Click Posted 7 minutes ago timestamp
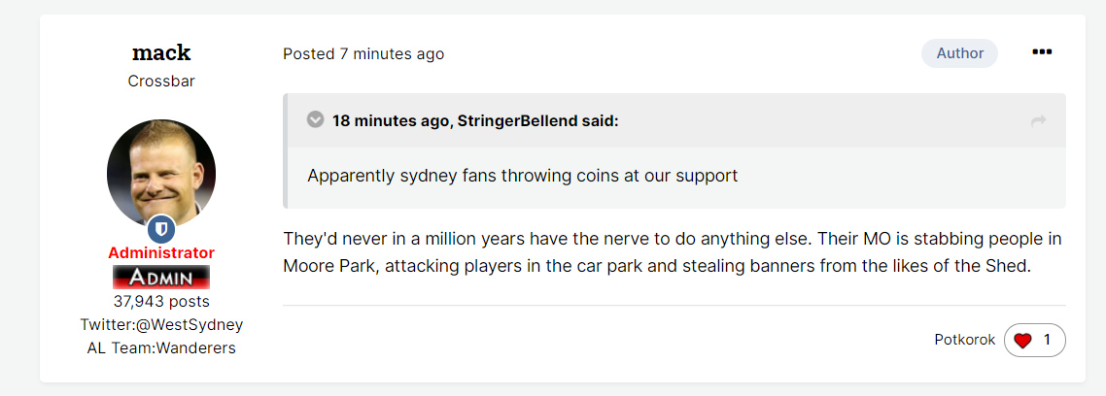Viewport: 1106px width, 396px height. coord(363,53)
